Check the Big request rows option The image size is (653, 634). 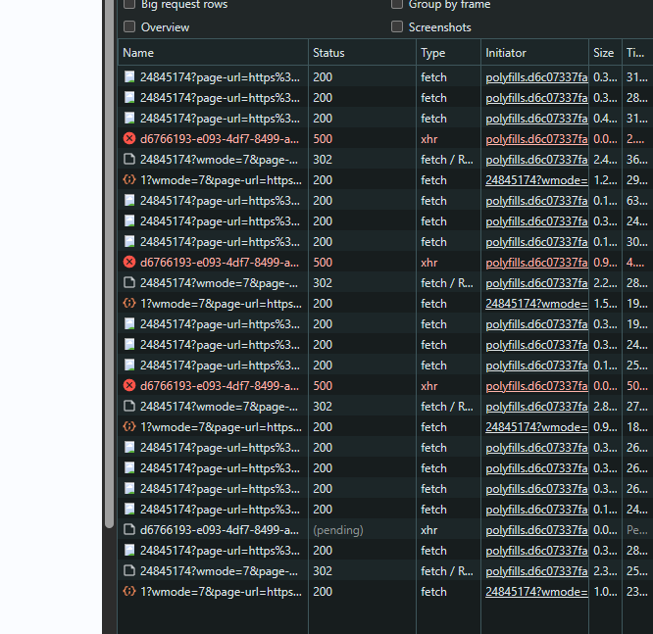click(x=129, y=4)
